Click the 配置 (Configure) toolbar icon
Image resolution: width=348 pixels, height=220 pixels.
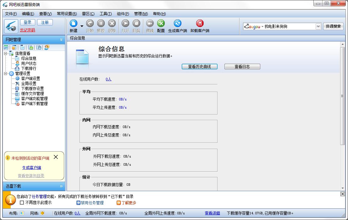click(161, 24)
